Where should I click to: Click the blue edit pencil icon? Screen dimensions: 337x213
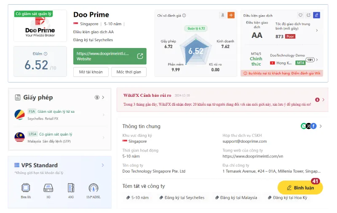316,15
